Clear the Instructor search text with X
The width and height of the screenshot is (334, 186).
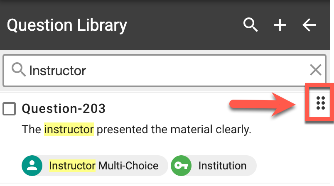coord(316,70)
